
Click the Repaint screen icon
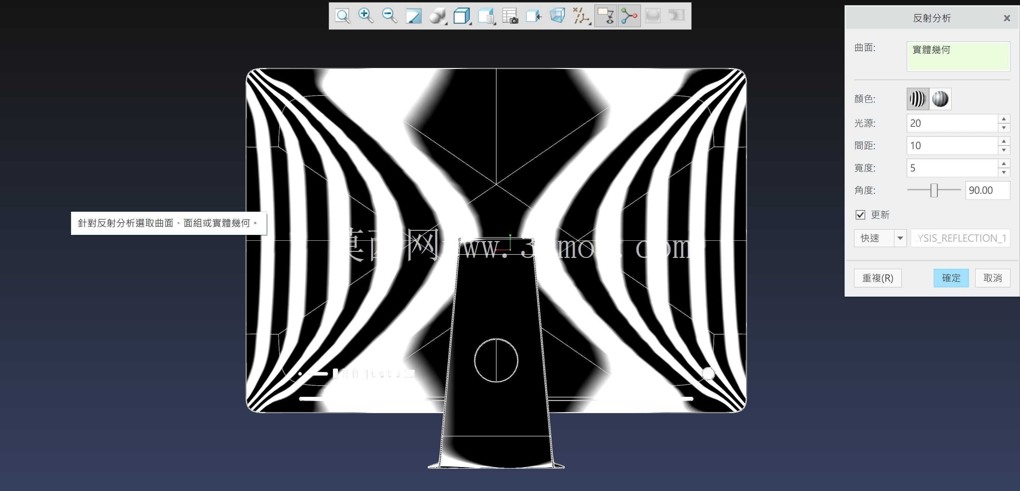click(413, 16)
